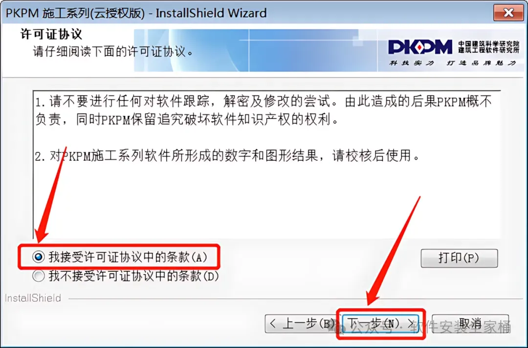Click the 科技实力 打造品牌魅力 slogan
The width and height of the screenshot is (528, 348).
click(453, 63)
